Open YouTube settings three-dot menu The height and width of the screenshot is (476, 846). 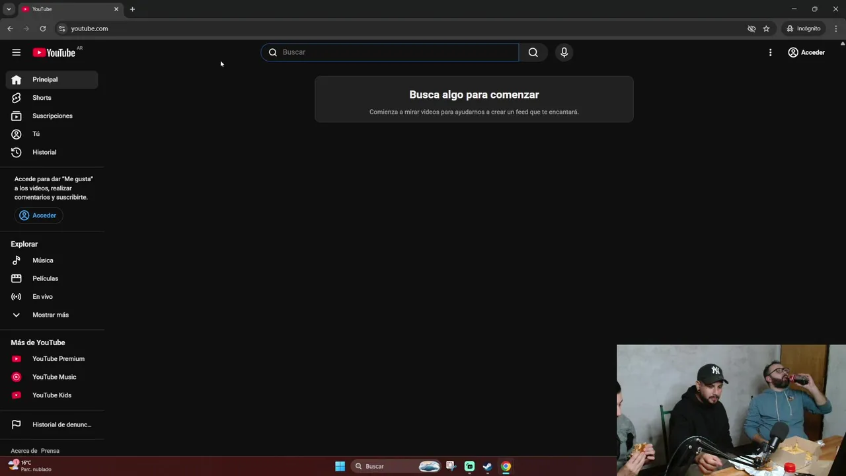(x=770, y=52)
